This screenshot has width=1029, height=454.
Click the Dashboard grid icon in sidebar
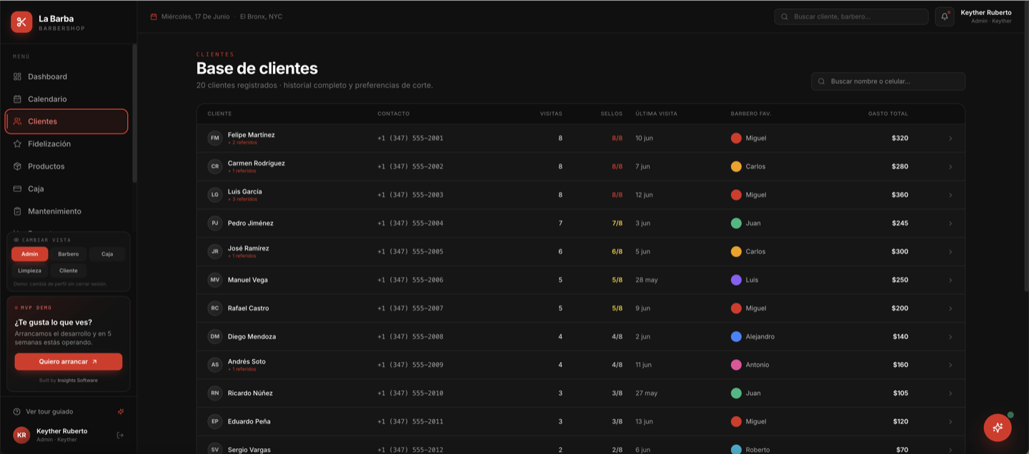pyautogui.click(x=17, y=76)
